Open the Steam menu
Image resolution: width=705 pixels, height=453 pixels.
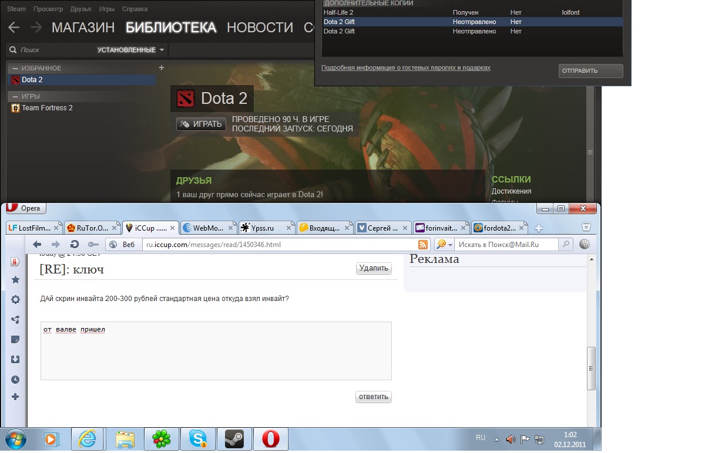click(x=16, y=9)
